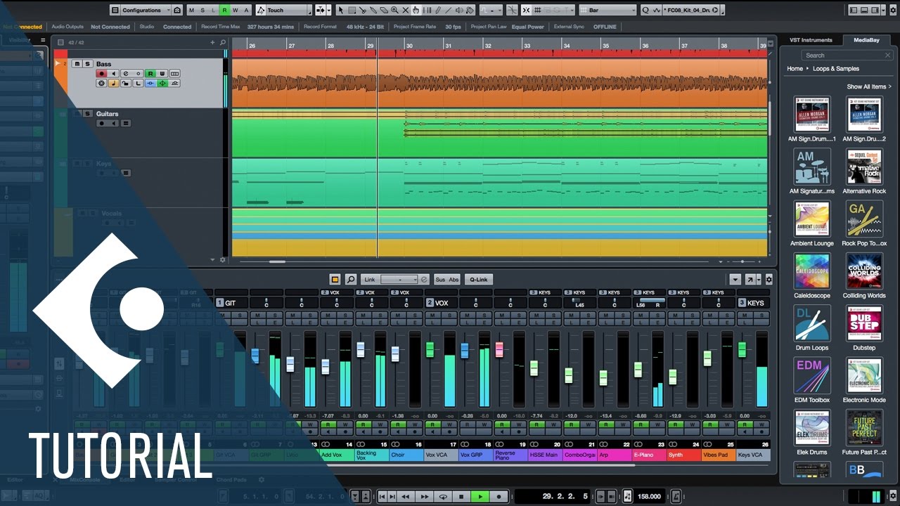Go to project start transport button
900x506 pixels.
[382, 496]
